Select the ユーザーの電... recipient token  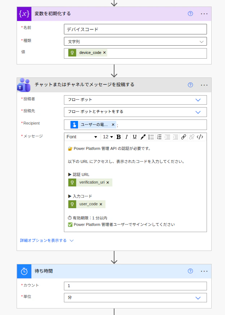(93, 125)
